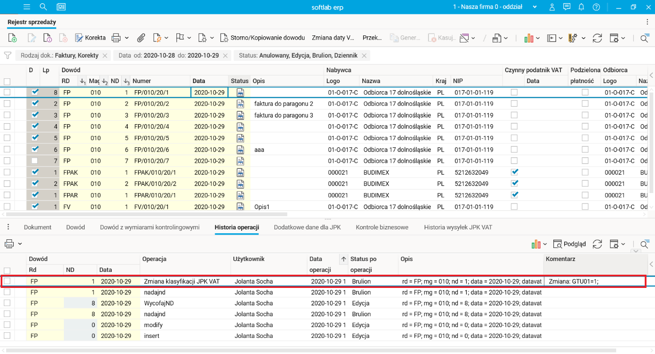Toggle the row checkbox for FP/010/20/7

pos(7,161)
